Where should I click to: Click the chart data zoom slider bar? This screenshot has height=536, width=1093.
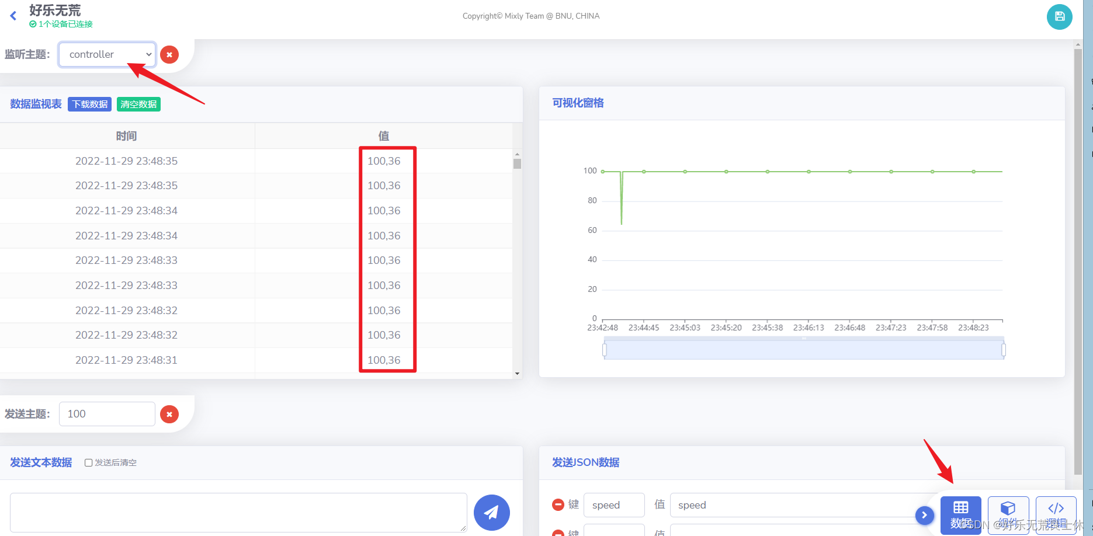point(804,350)
